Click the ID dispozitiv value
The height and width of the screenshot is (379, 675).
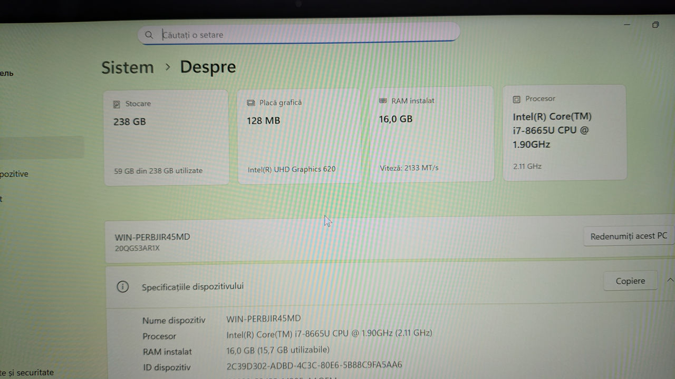(314, 365)
